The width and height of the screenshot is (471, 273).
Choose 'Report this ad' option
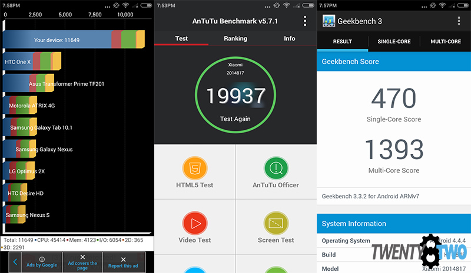pos(123,262)
